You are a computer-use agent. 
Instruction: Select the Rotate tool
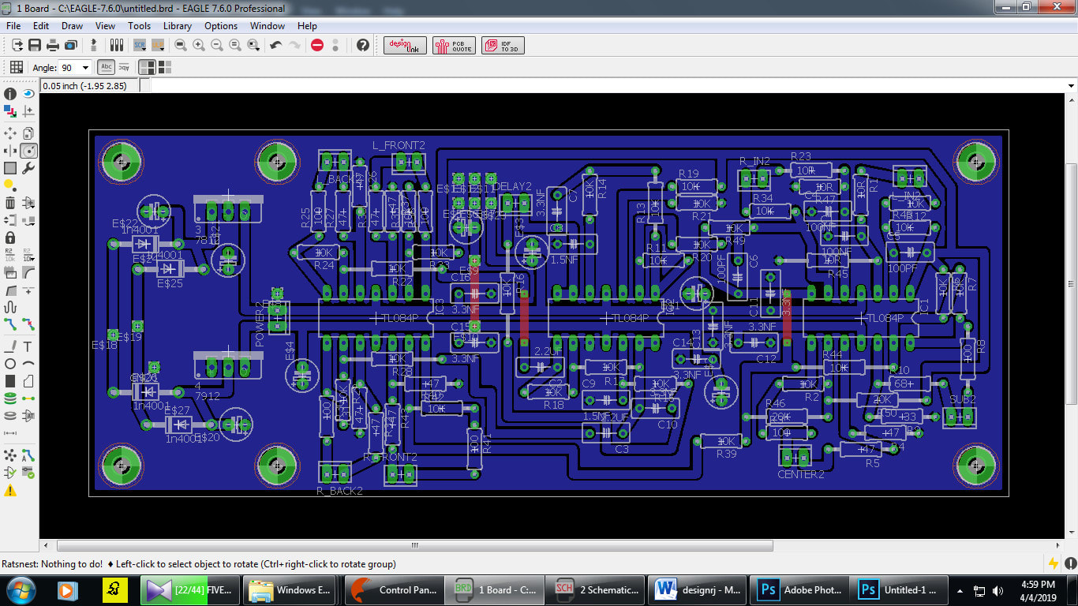coord(28,151)
